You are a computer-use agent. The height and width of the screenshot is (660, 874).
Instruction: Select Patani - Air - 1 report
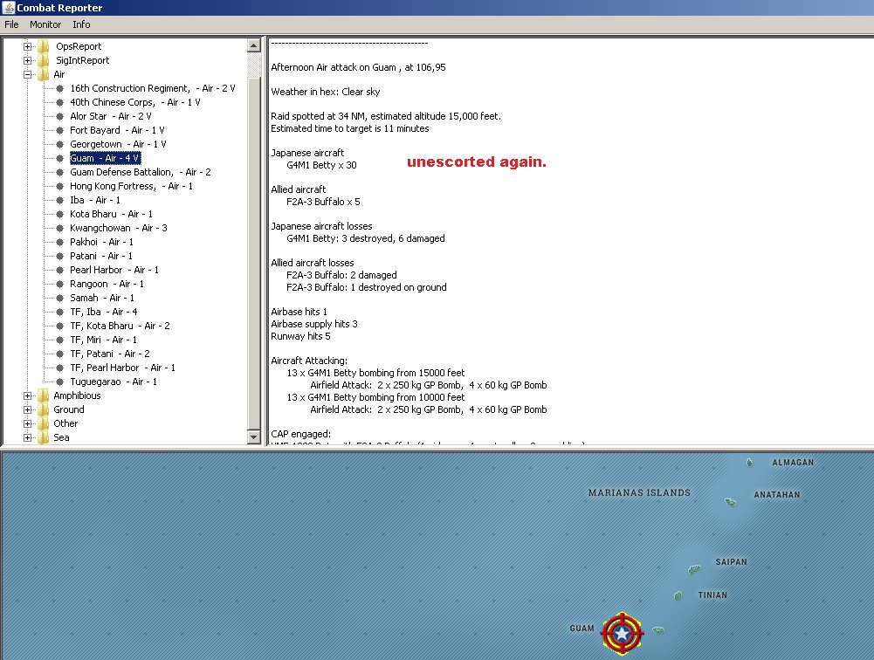pos(101,256)
